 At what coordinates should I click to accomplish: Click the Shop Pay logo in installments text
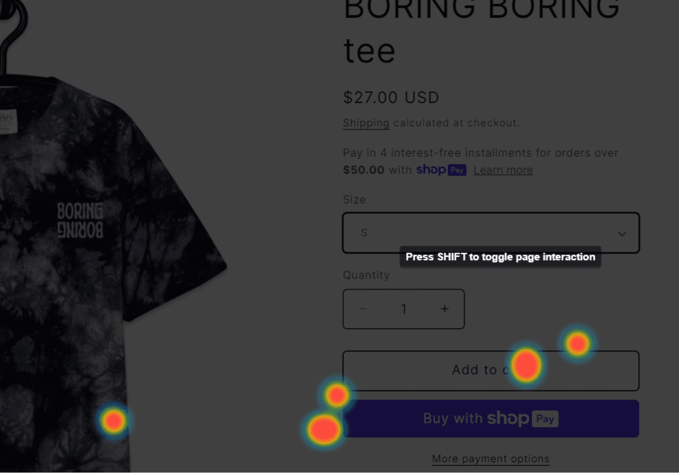point(441,170)
